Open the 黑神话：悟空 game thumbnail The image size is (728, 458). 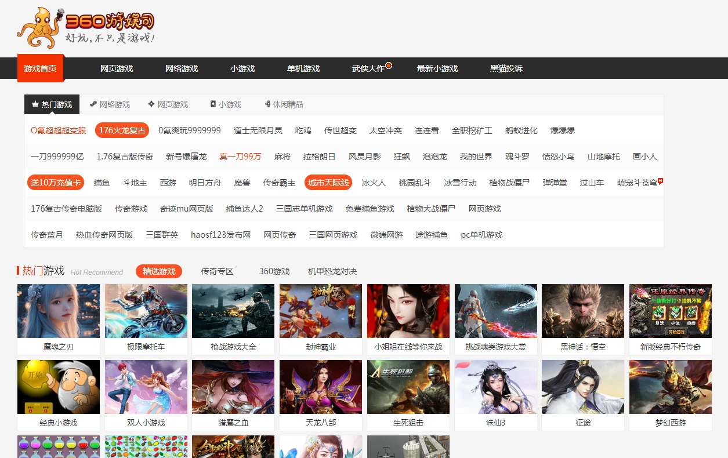pyautogui.click(x=582, y=311)
